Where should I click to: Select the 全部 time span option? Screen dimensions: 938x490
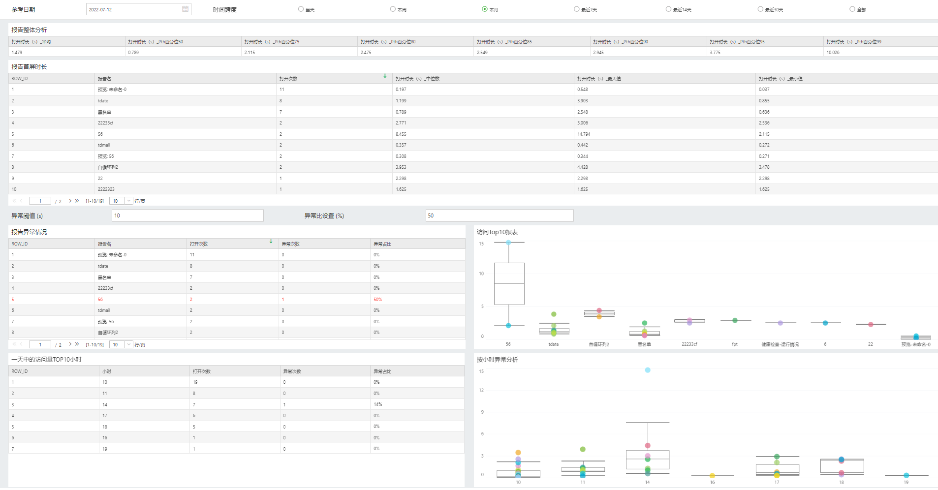(851, 8)
